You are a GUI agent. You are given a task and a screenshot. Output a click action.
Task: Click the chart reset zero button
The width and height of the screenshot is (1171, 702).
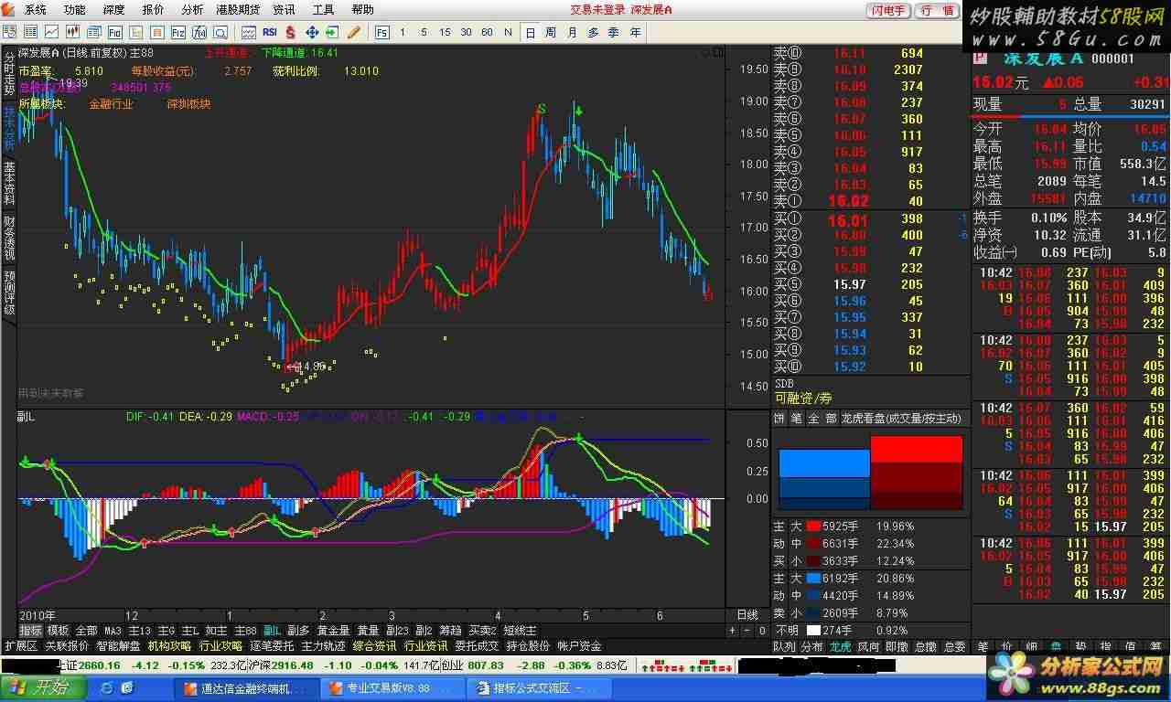[x=762, y=631]
